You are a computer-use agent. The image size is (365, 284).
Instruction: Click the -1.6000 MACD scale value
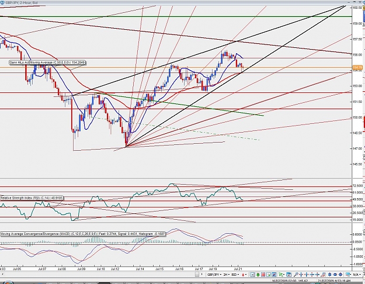pyautogui.click(x=358, y=264)
